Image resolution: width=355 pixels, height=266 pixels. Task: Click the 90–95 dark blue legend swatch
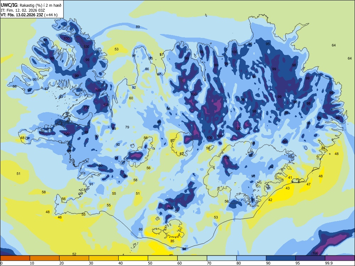click(x=281, y=258)
